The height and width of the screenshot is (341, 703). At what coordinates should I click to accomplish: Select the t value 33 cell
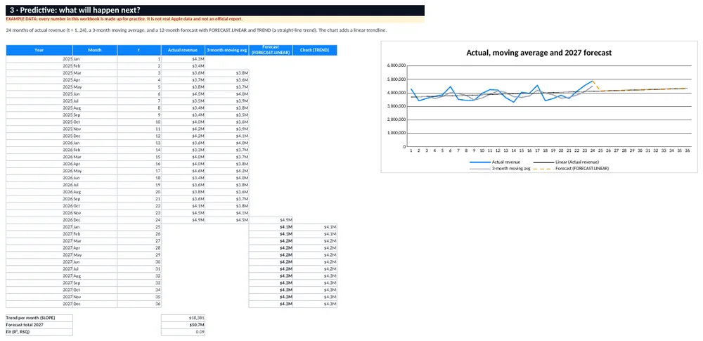coord(139,283)
